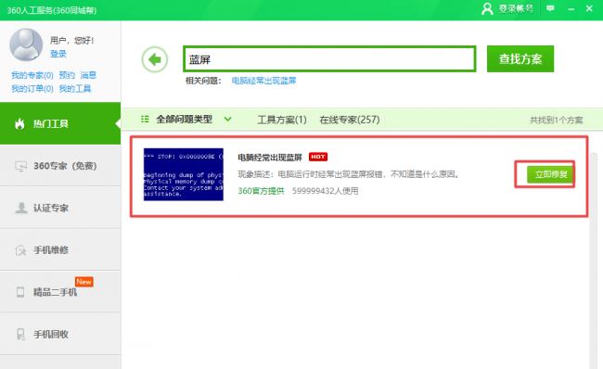Click the blue screen thumbnail image

(x=184, y=174)
